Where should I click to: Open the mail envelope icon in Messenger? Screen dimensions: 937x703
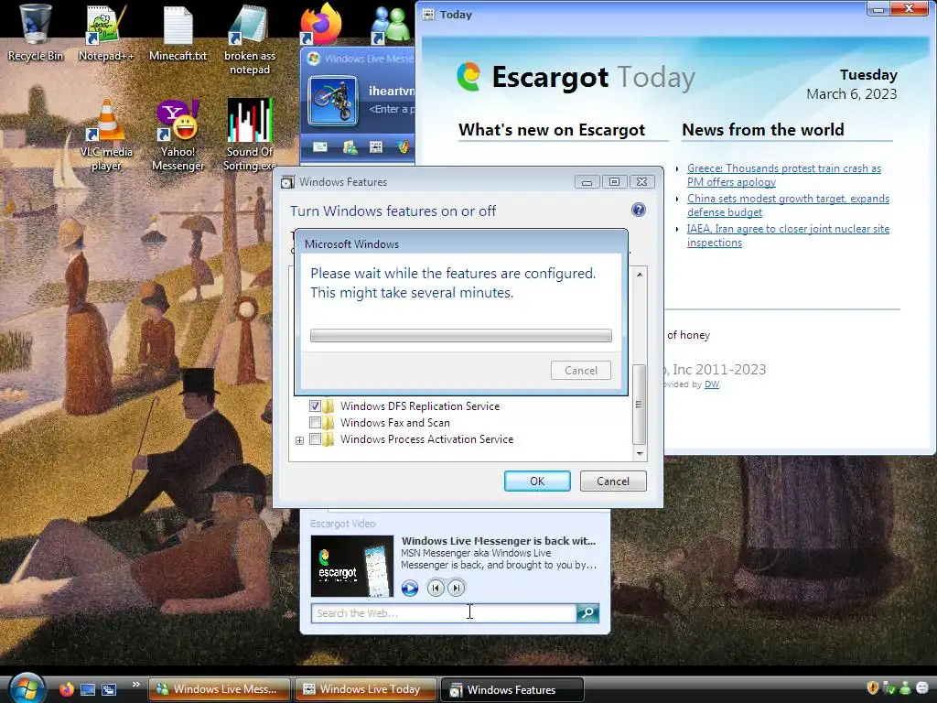coord(320,146)
